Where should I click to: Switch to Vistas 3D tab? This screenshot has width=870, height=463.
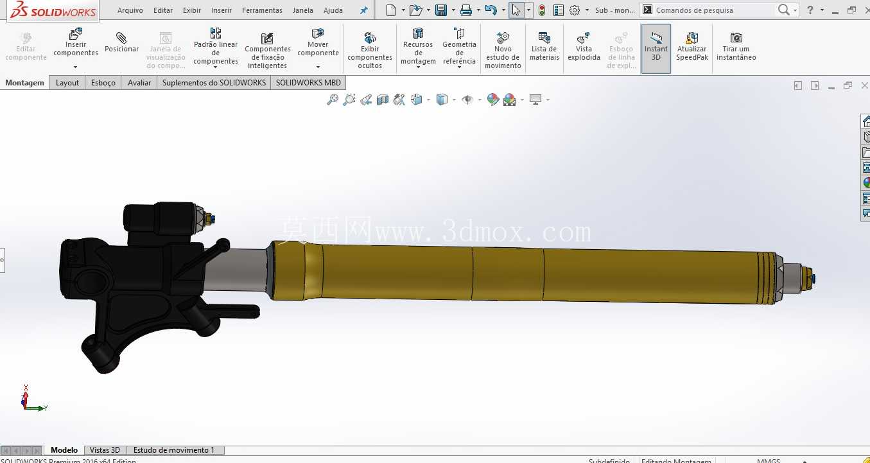click(105, 450)
